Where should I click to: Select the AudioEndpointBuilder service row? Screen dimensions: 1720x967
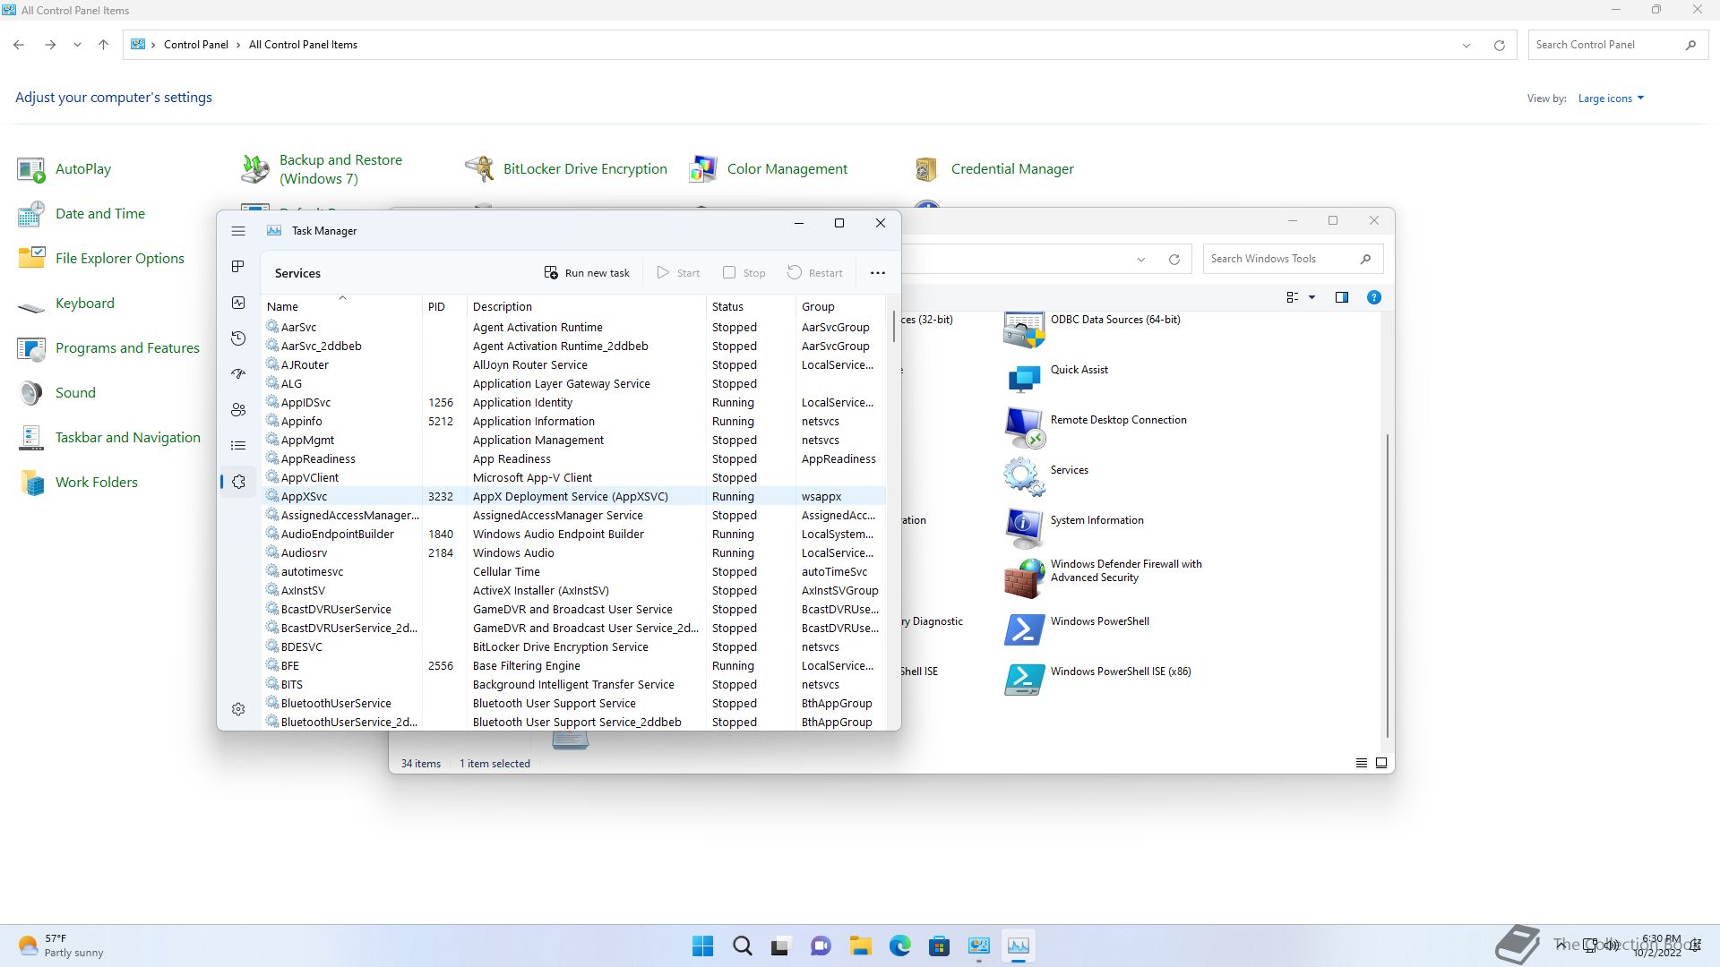(573, 535)
